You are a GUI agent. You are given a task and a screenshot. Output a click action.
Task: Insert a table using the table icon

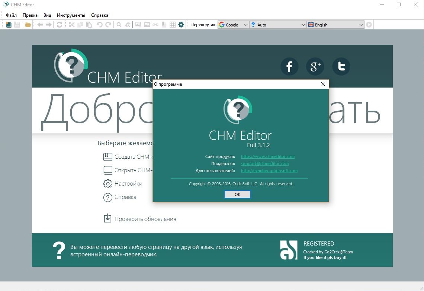pos(172,24)
